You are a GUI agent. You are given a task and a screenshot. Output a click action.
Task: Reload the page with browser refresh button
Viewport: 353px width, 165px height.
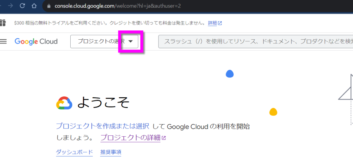[22, 6]
